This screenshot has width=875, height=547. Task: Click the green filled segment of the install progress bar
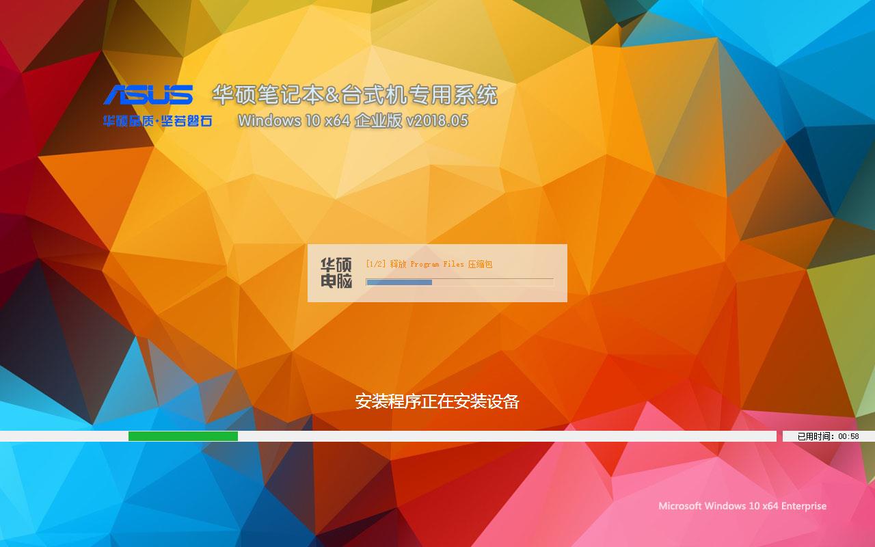coord(183,436)
